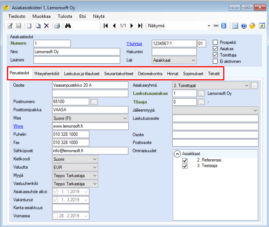Open search with binoculars icon
The width and height of the screenshot is (269, 227).
coord(68,26)
